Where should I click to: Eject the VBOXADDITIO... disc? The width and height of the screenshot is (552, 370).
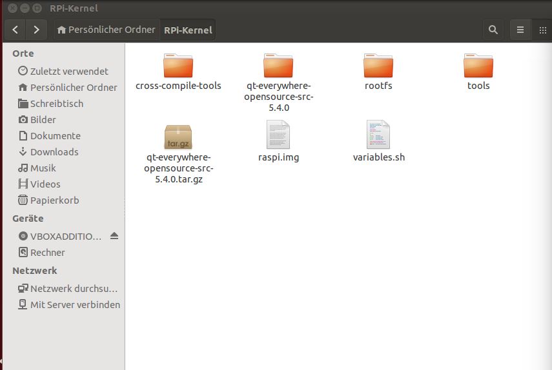[x=114, y=236]
